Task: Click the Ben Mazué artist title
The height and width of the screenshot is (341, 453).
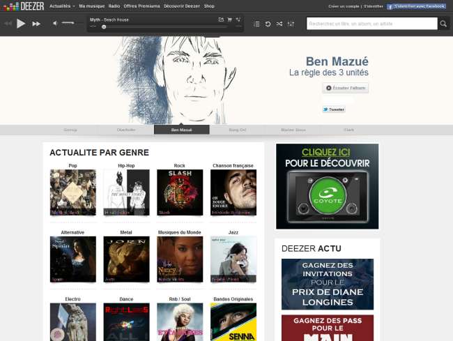Action: (337, 61)
